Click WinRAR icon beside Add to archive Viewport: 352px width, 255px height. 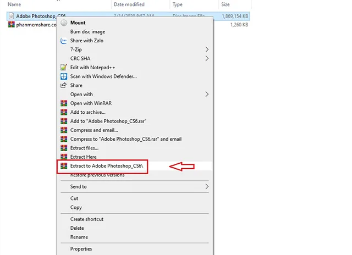pyautogui.click(x=64, y=112)
